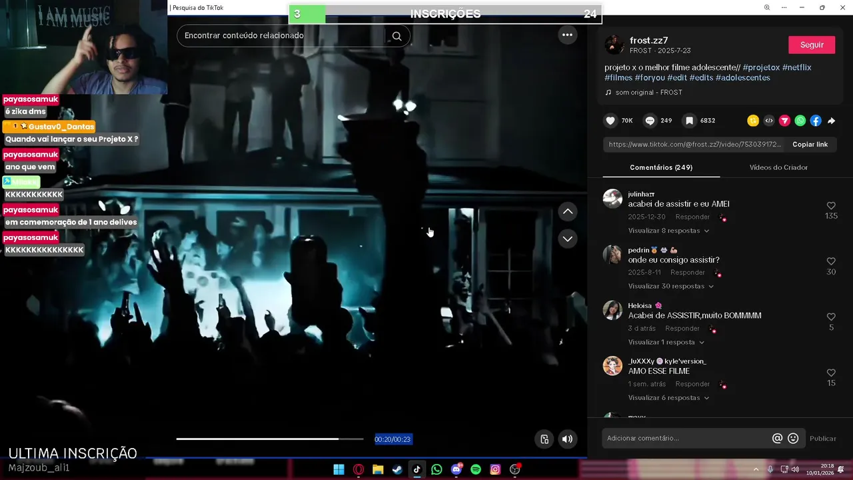Open WhatsApp from the taskbar
This screenshot has height=480, width=853.
coord(436,469)
